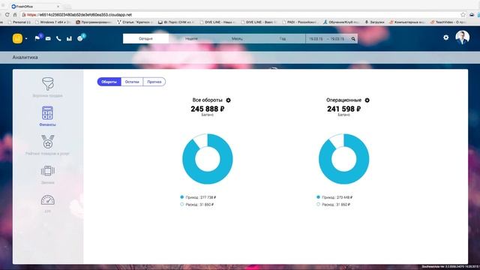Click the 245 888 ₽ balance value

[x=208, y=109]
